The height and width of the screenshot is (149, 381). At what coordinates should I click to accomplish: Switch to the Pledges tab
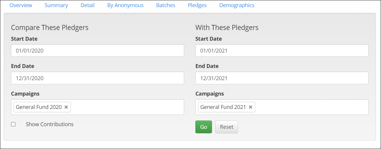197,5
